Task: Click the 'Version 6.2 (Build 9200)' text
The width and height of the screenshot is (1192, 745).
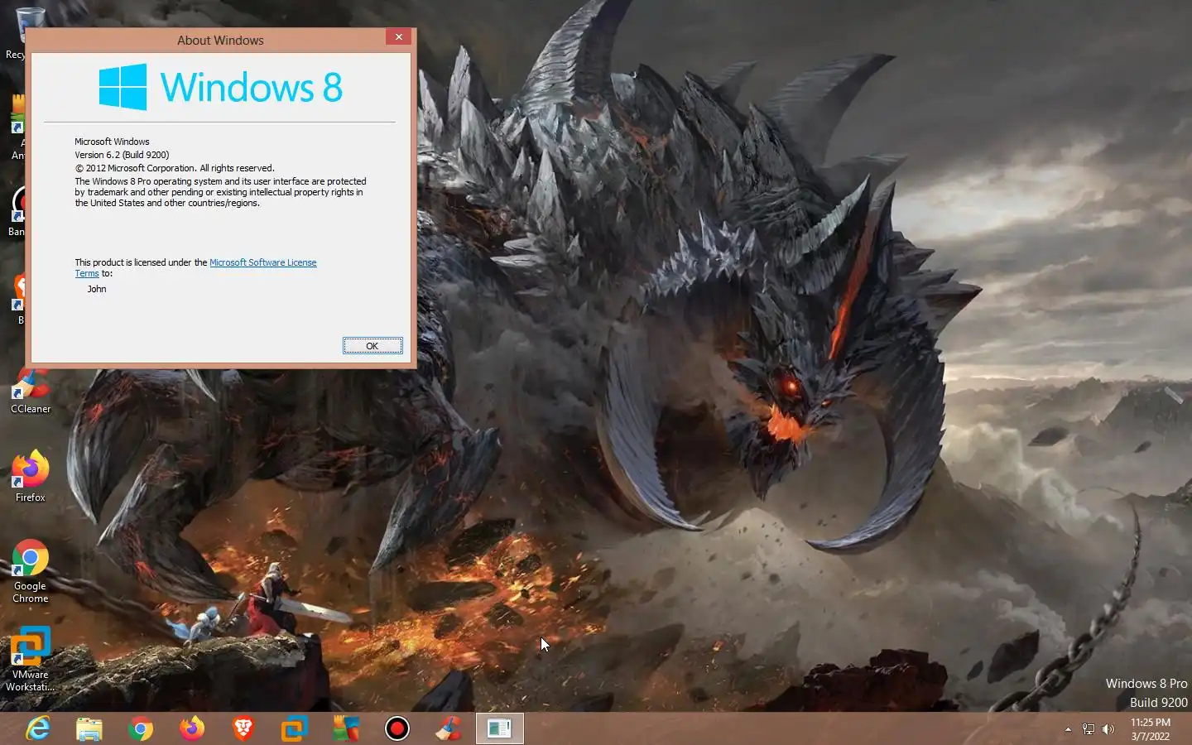Action: pos(122,155)
